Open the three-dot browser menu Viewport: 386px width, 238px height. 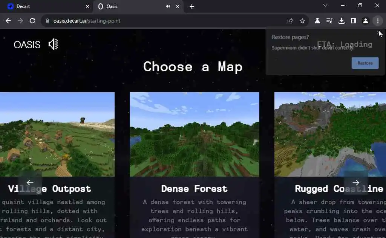(x=378, y=21)
